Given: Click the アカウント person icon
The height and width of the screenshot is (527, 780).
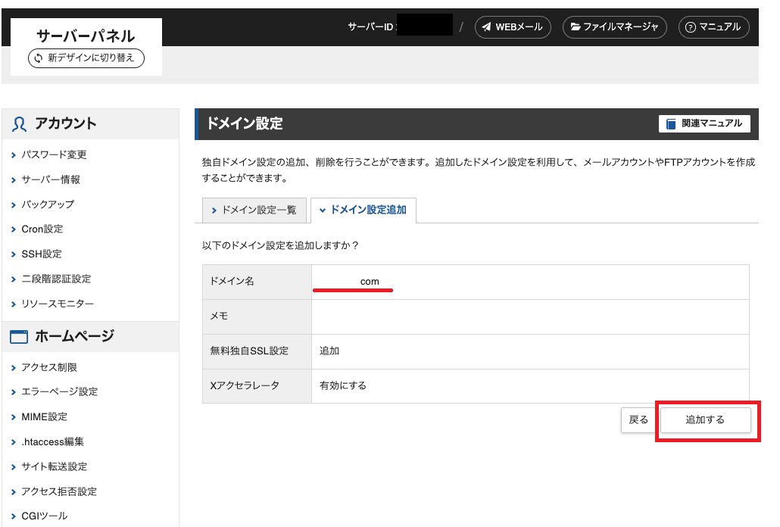Looking at the screenshot, I should click(19, 123).
